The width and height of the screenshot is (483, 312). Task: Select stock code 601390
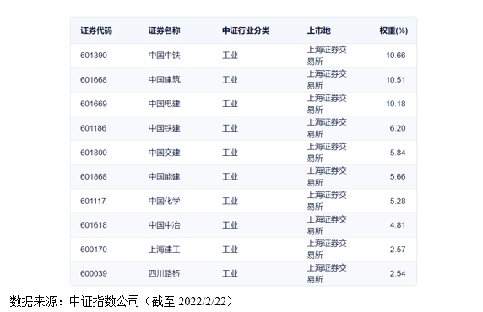tap(94, 56)
